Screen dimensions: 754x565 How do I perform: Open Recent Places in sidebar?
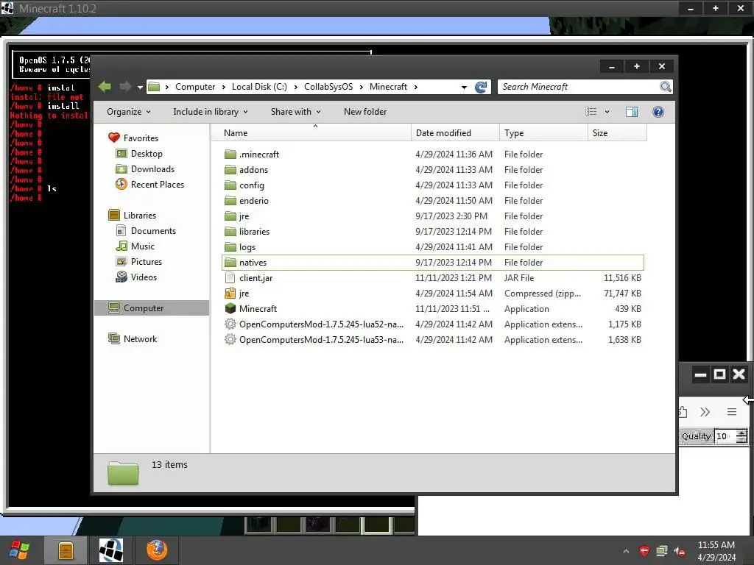pos(149,185)
